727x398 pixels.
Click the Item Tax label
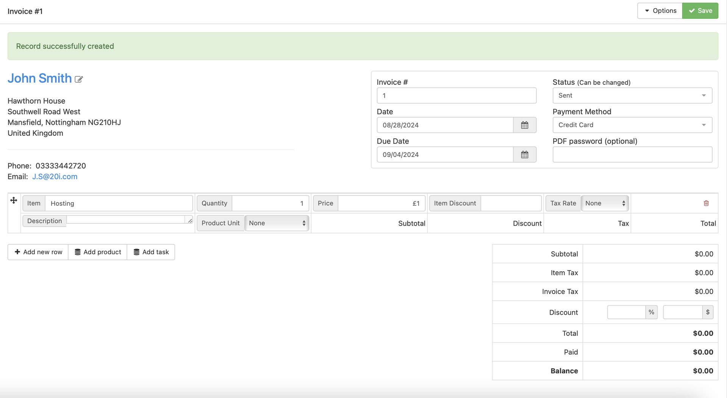pyautogui.click(x=564, y=273)
